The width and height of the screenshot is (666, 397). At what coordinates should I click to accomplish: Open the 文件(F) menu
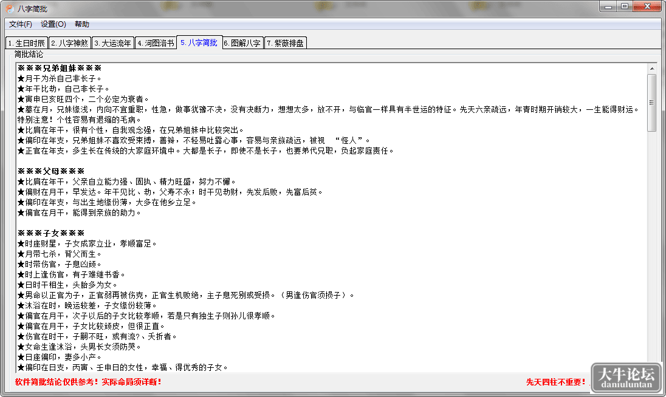tap(21, 24)
